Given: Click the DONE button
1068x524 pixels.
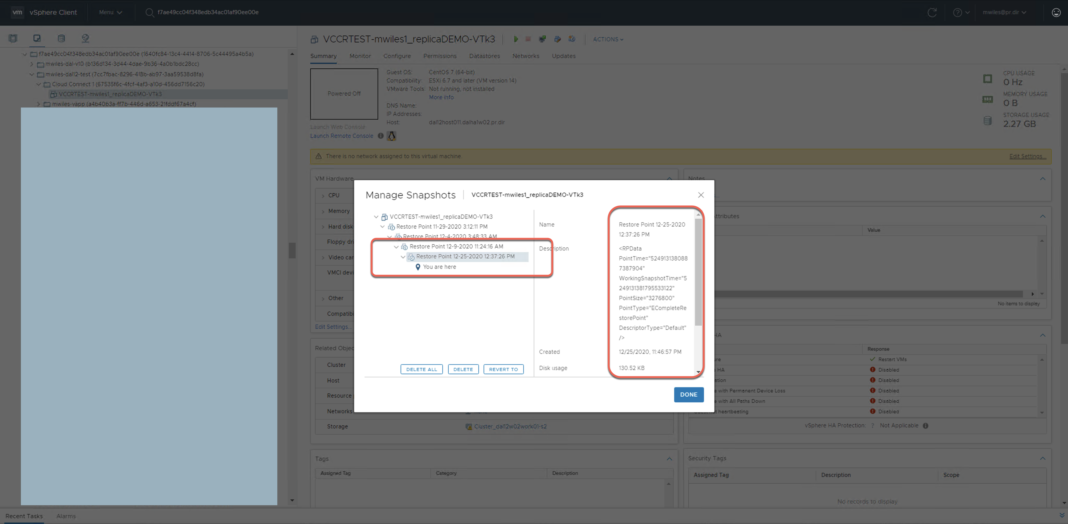Looking at the screenshot, I should click(688, 394).
